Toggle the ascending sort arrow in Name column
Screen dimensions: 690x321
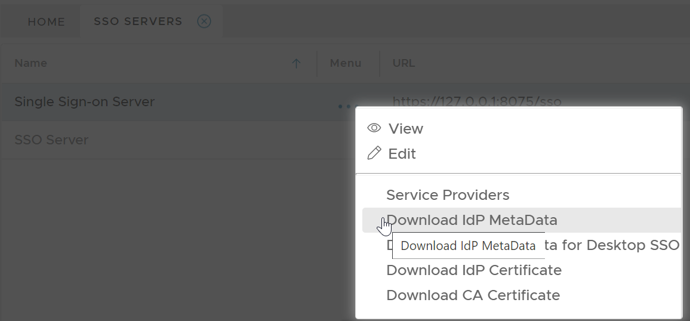click(296, 63)
